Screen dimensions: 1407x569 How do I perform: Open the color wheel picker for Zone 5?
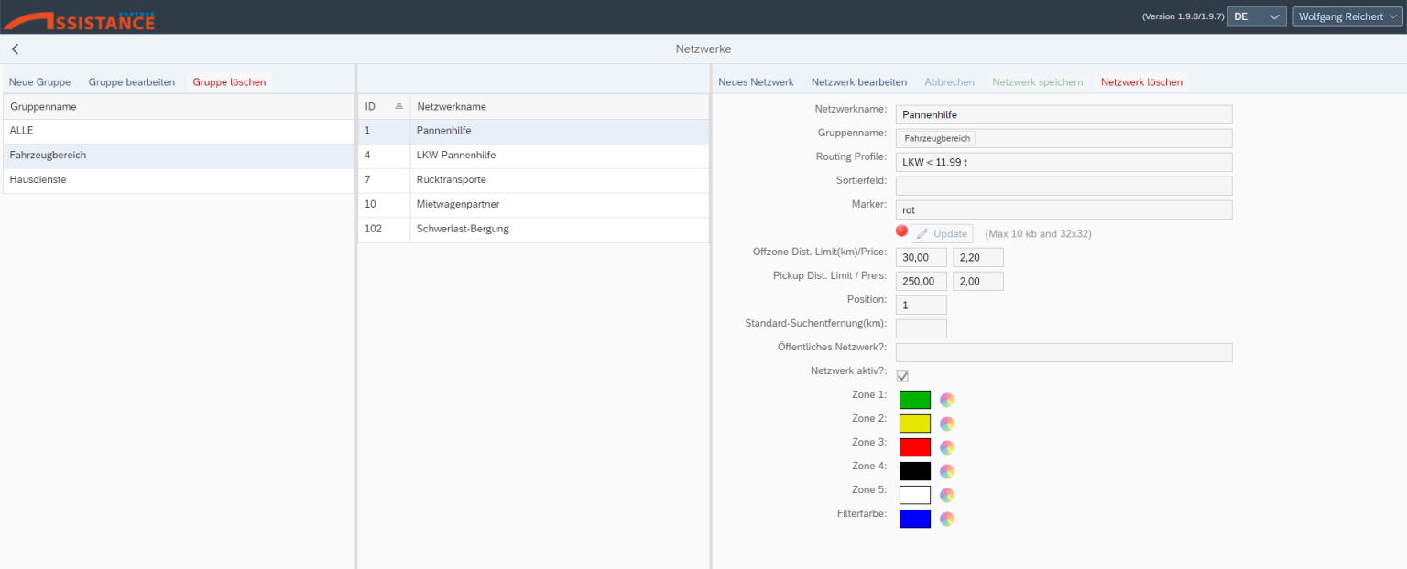tap(947, 495)
